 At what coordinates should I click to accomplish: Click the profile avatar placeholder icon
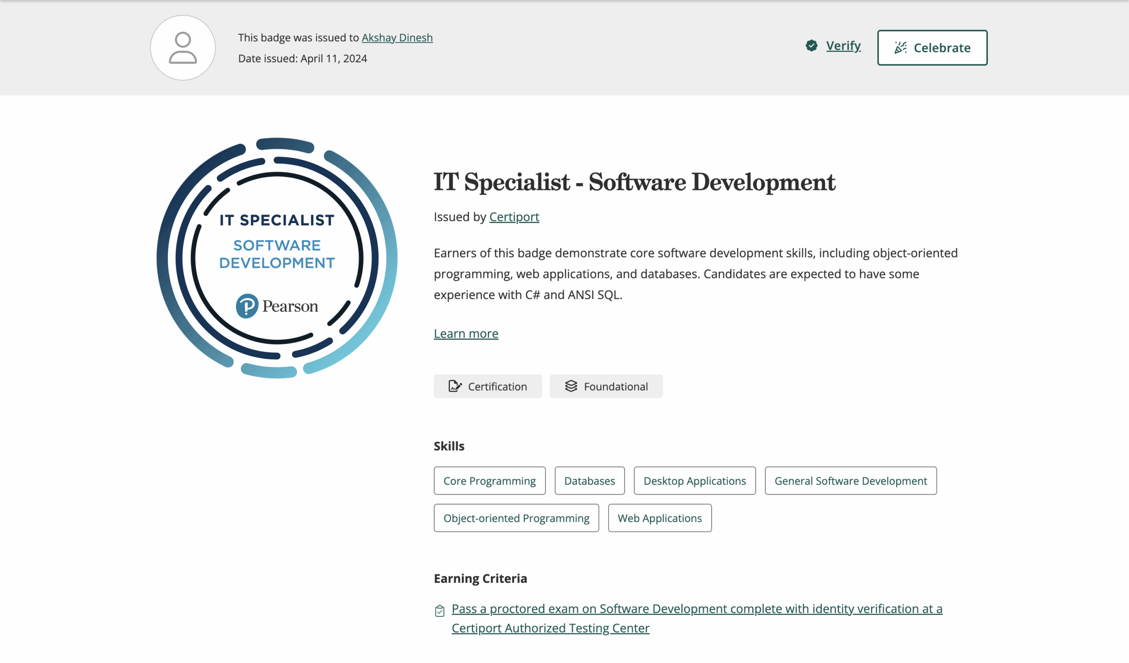(183, 48)
